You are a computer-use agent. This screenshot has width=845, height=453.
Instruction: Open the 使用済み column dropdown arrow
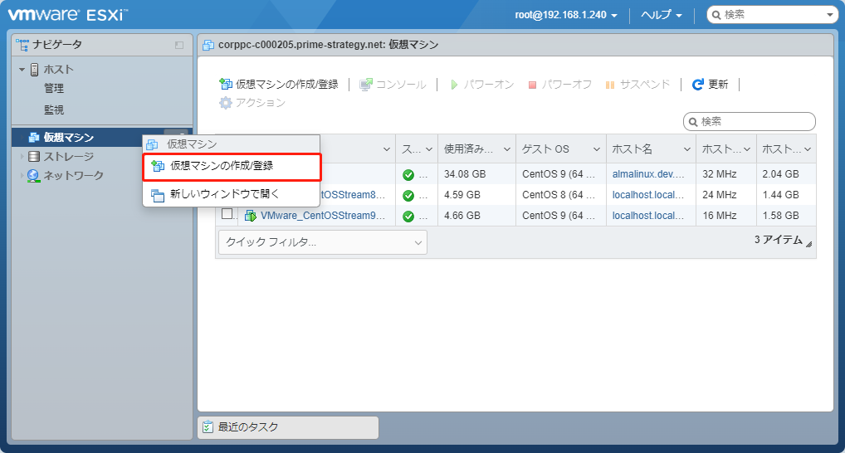[x=506, y=149]
